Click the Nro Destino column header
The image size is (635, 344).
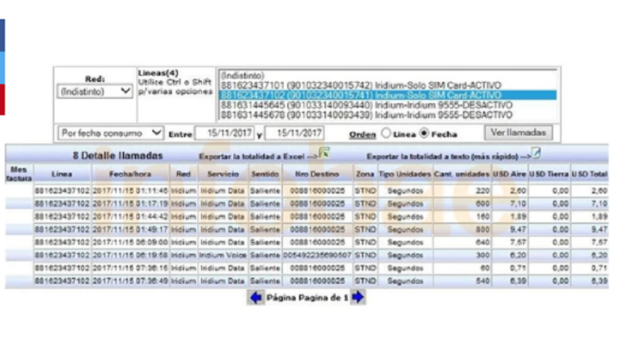317,172
